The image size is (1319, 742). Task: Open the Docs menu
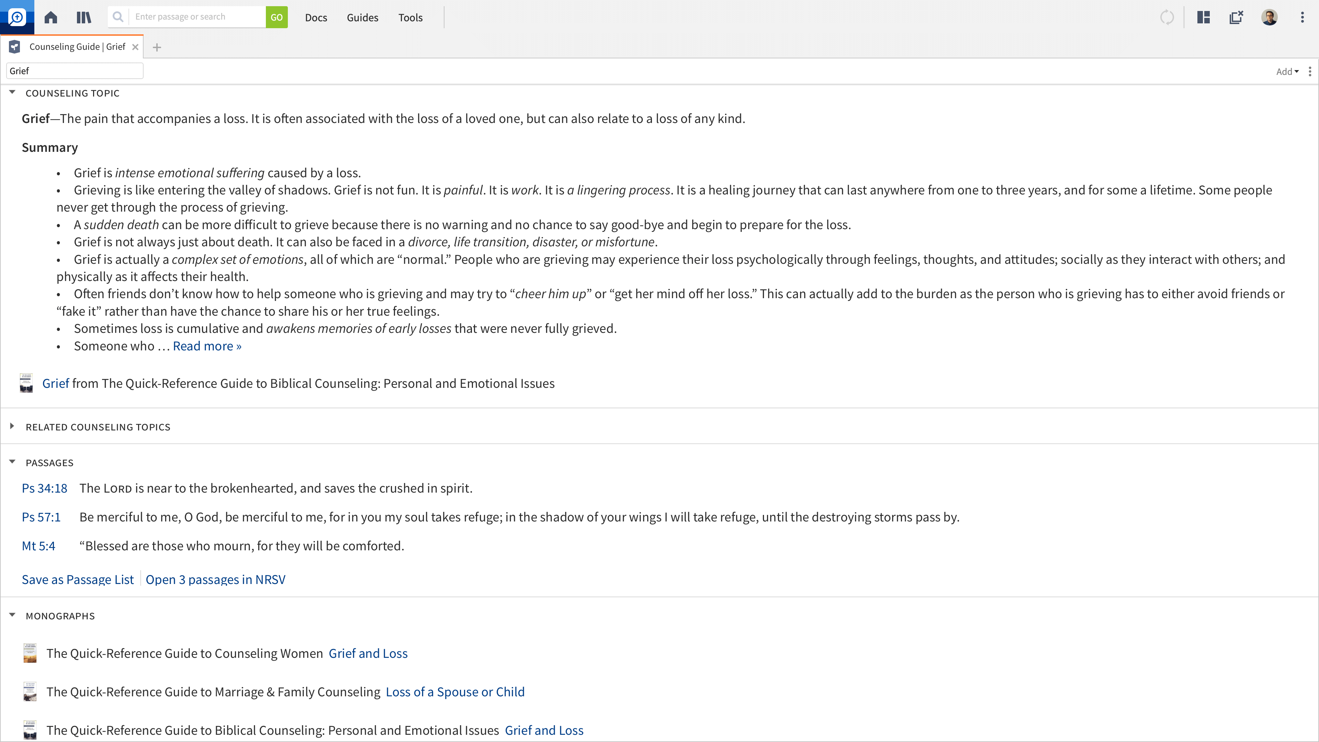tap(316, 18)
